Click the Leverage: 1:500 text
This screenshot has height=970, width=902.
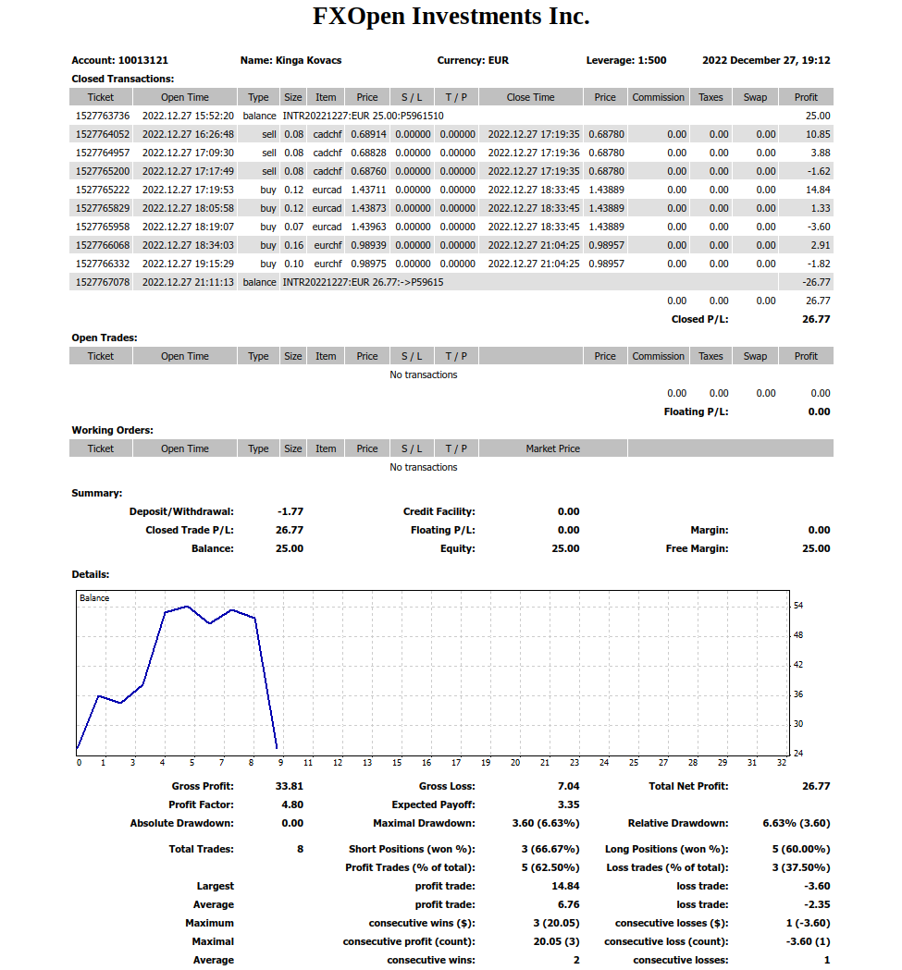pyautogui.click(x=626, y=61)
